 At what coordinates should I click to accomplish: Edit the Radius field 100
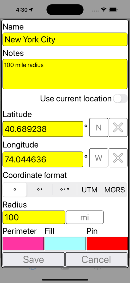(34, 217)
